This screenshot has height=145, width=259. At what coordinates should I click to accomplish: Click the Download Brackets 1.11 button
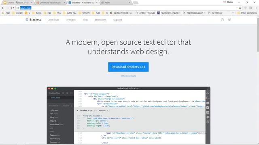pyautogui.click(x=128, y=67)
